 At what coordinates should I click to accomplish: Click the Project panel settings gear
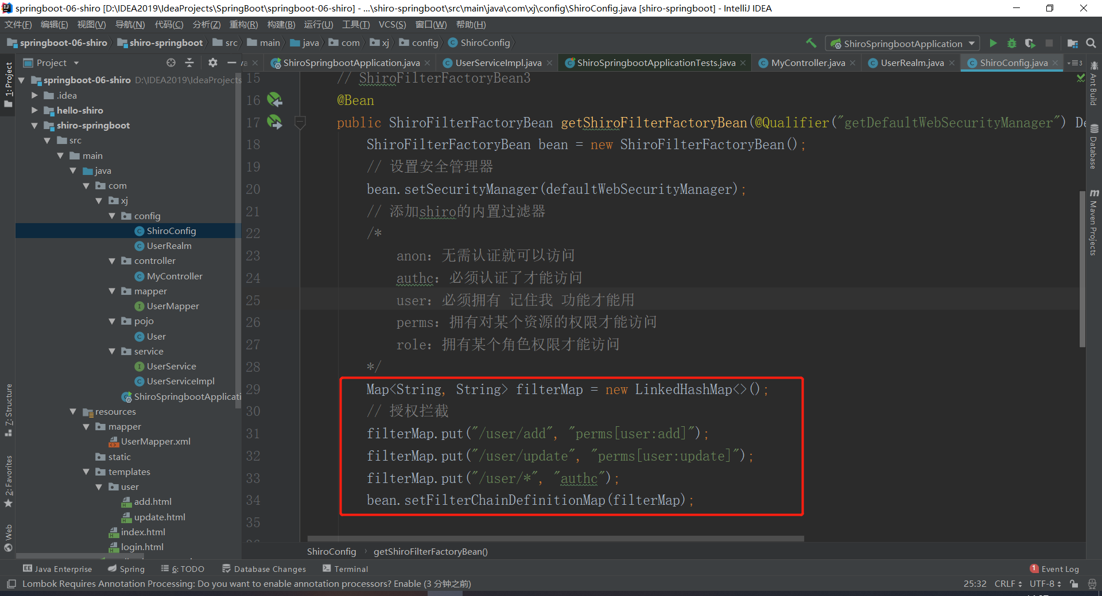point(212,63)
